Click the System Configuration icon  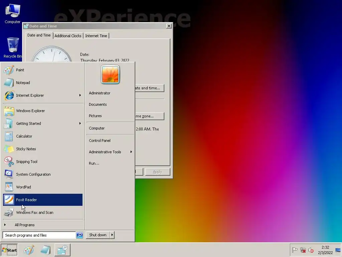point(9,174)
